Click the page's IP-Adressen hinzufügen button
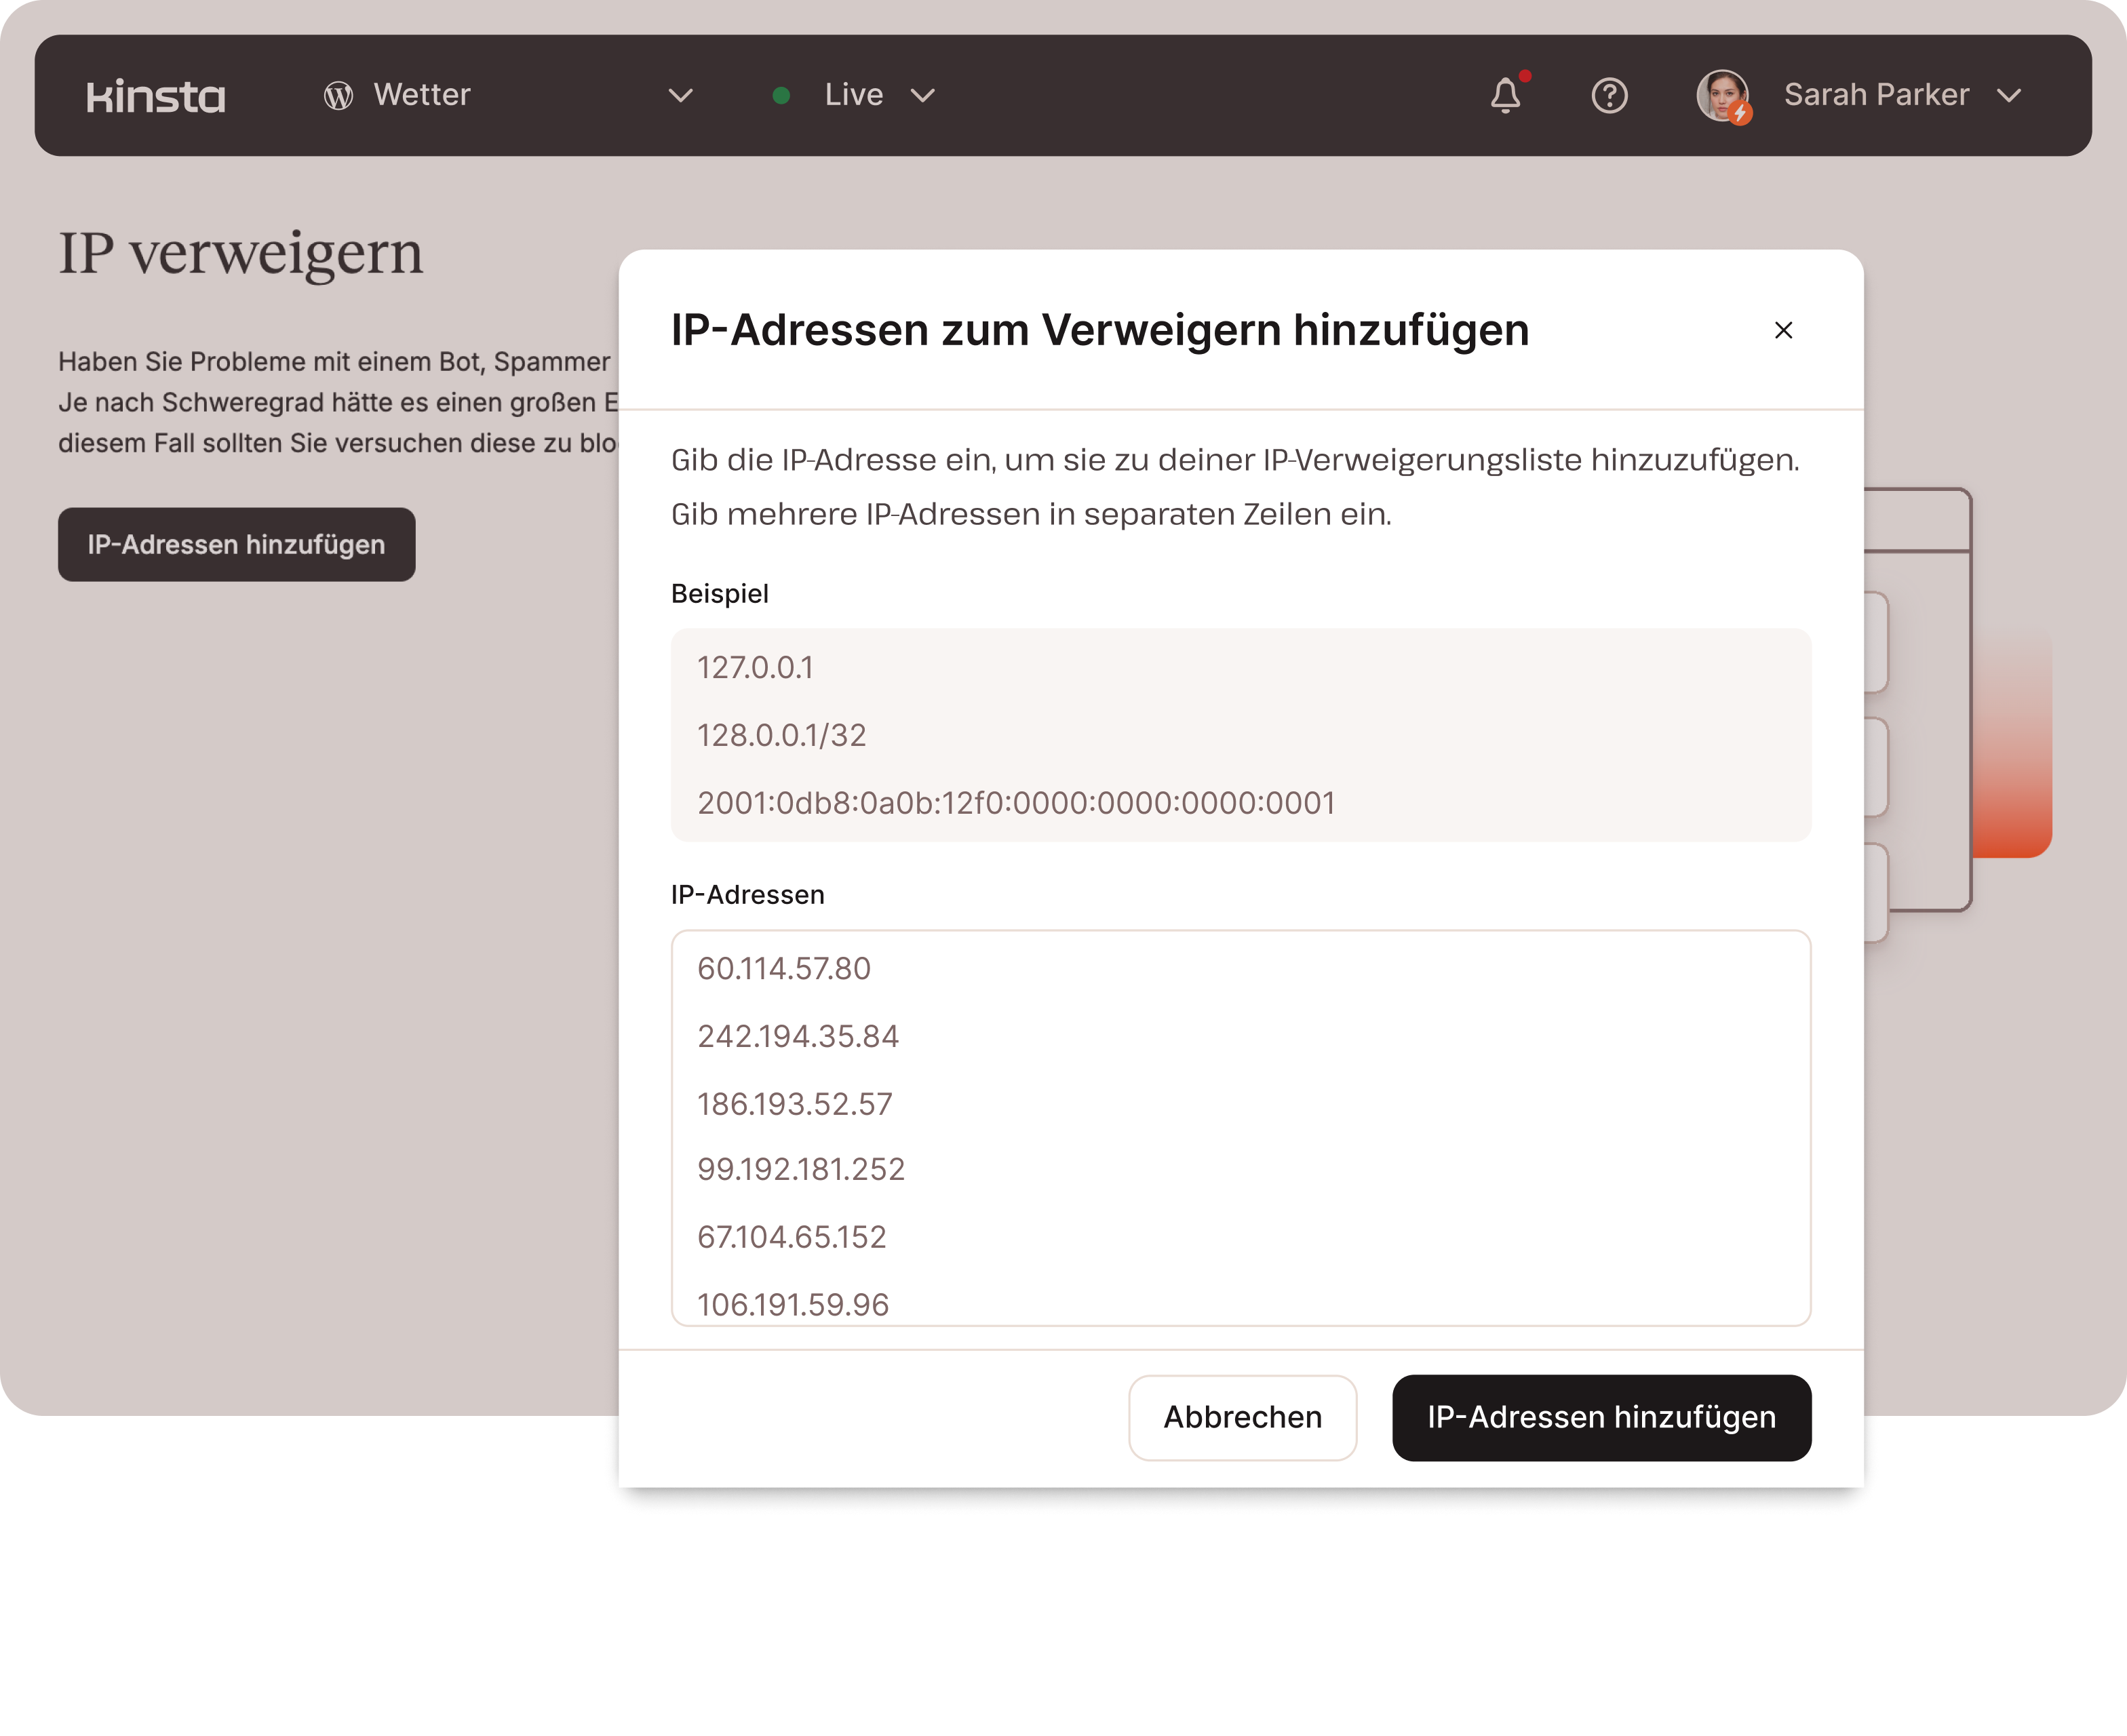 click(x=236, y=545)
